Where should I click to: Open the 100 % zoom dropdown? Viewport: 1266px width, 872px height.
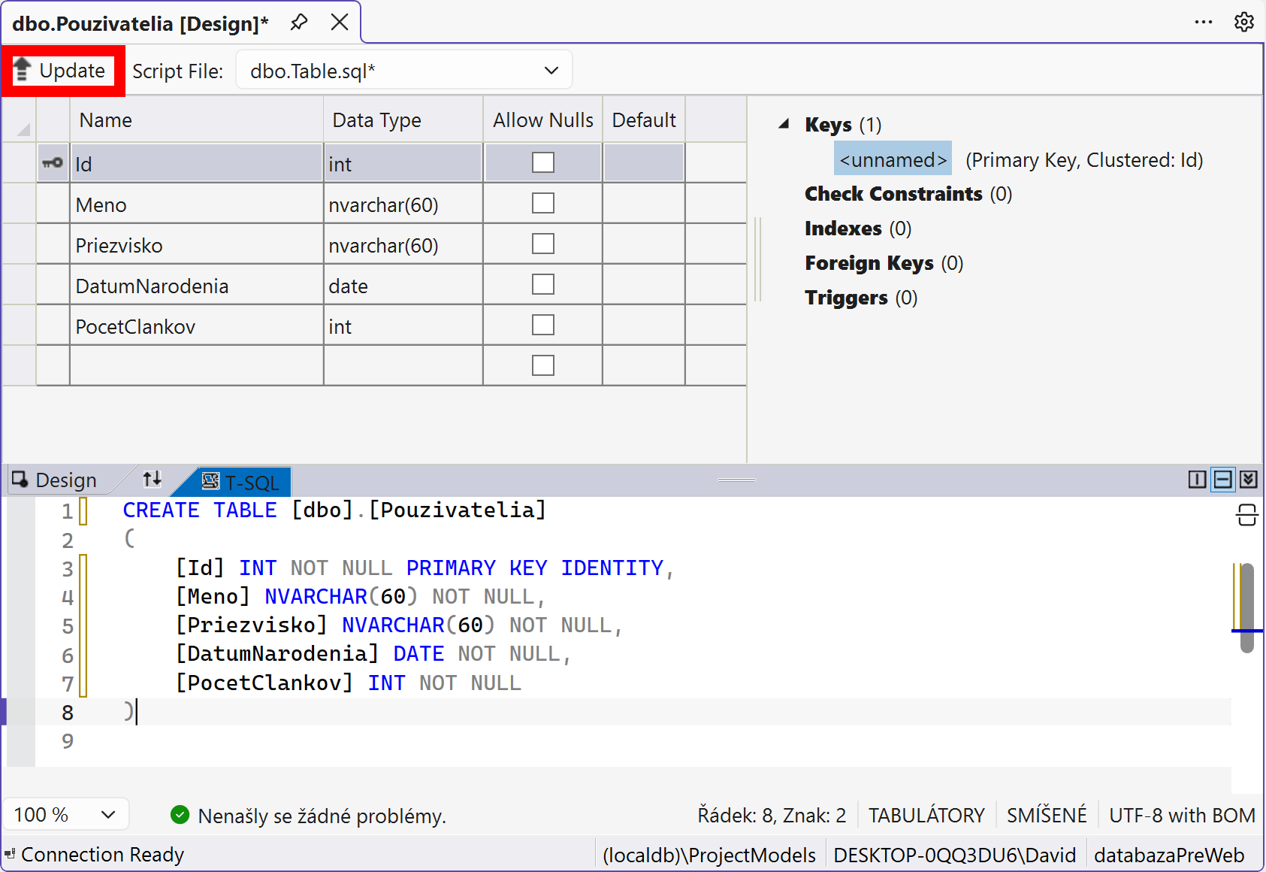(66, 815)
